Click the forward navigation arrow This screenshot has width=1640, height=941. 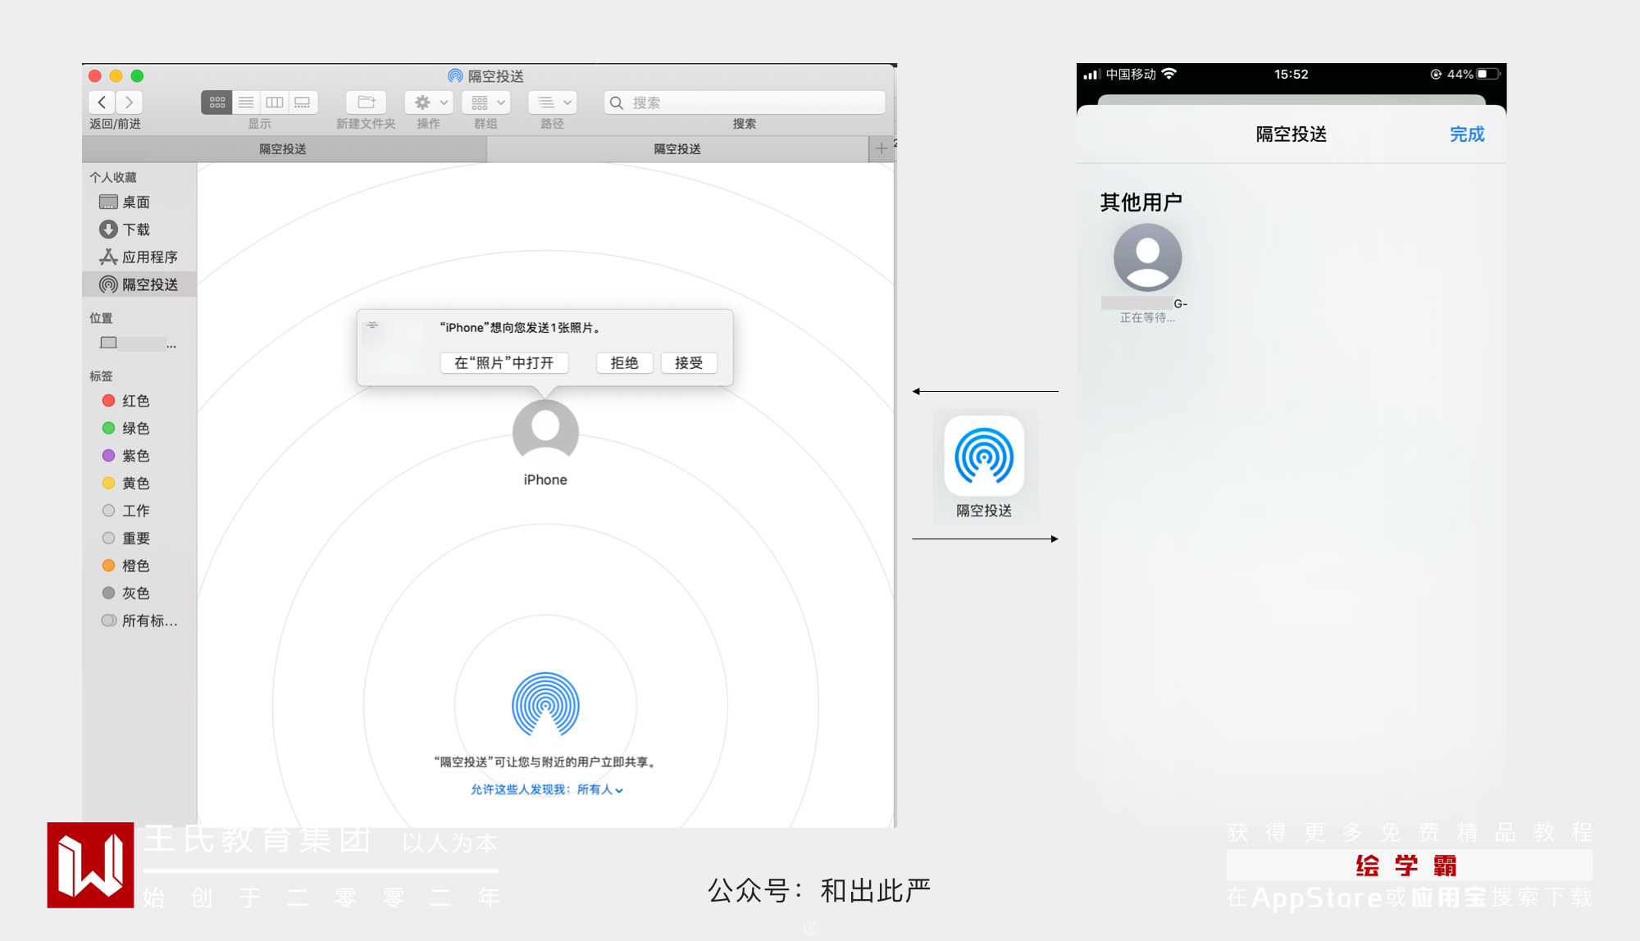pos(129,102)
